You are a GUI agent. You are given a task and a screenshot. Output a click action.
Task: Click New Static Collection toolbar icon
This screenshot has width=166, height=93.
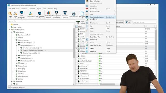[65, 15]
